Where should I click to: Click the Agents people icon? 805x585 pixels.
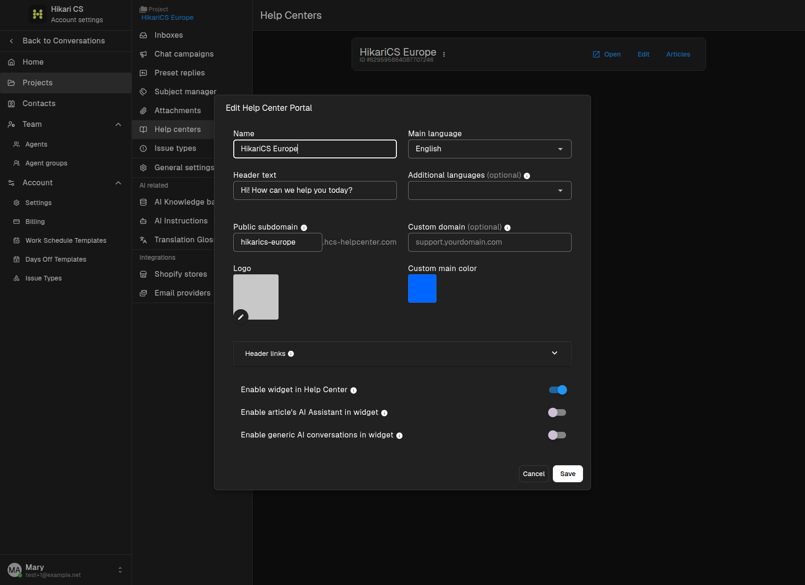(x=16, y=144)
